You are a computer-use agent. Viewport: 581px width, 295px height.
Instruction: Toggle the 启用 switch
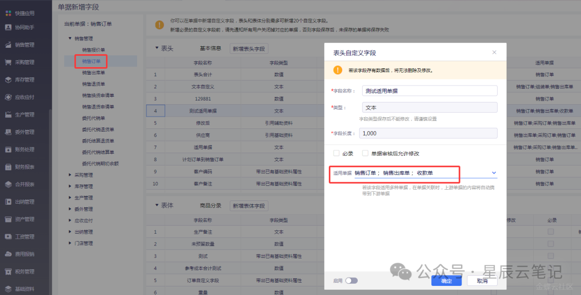351,280
